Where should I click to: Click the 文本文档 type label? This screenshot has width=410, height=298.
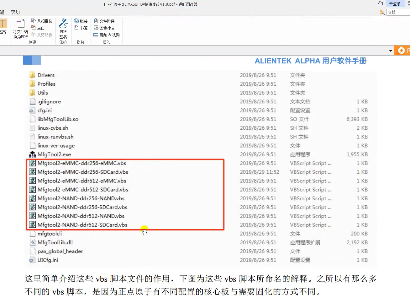pos(300,101)
